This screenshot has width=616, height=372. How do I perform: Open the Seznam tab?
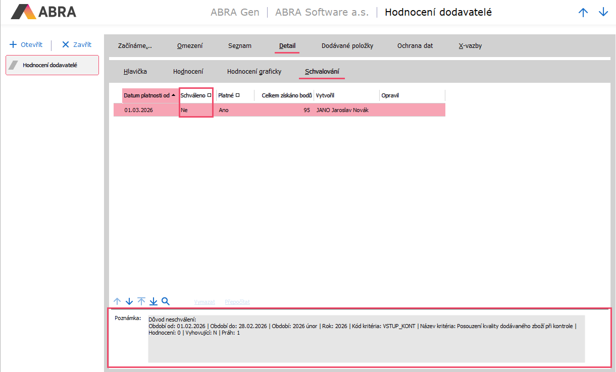[x=239, y=46]
